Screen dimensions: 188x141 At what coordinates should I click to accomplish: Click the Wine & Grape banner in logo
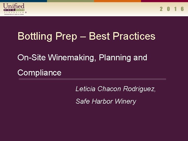[14, 10]
